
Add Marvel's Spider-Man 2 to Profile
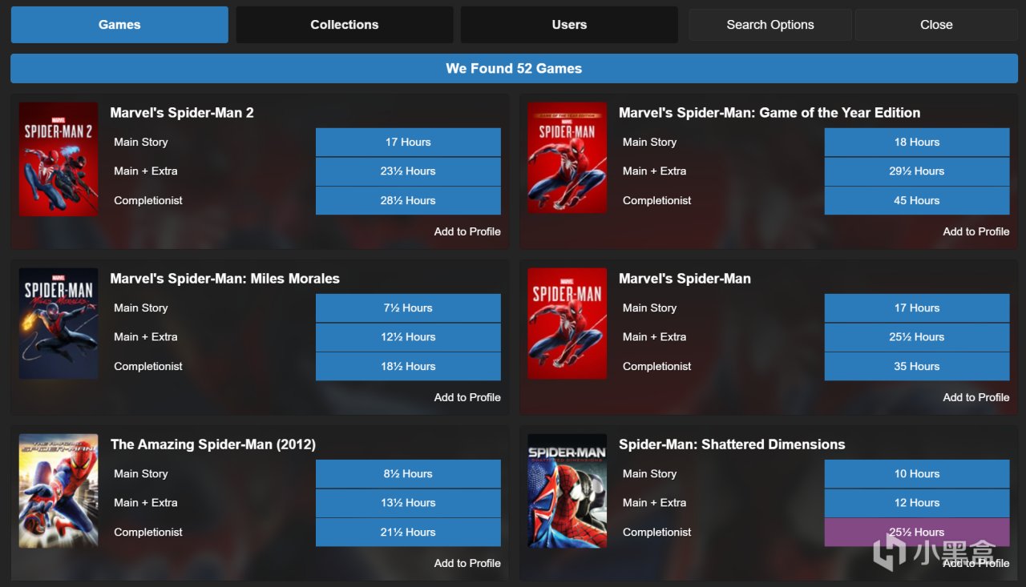[467, 231]
